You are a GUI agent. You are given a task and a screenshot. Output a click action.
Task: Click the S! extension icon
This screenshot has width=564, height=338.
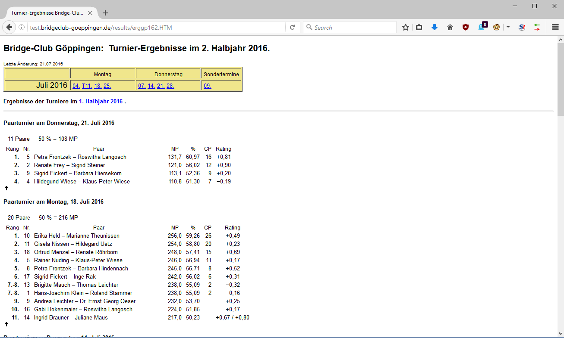522,27
